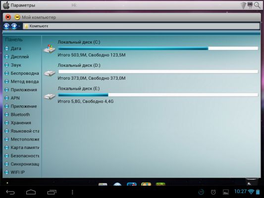Tap the recent apps button
This screenshot has width=264, height=198.
(52, 192)
